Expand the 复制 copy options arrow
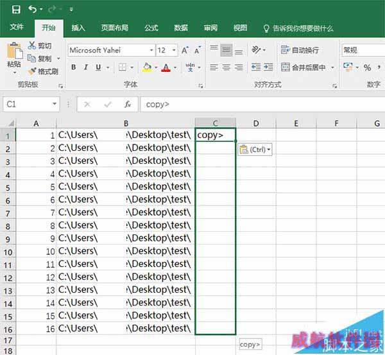Viewport: 385px width, 355px height. click(58, 58)
